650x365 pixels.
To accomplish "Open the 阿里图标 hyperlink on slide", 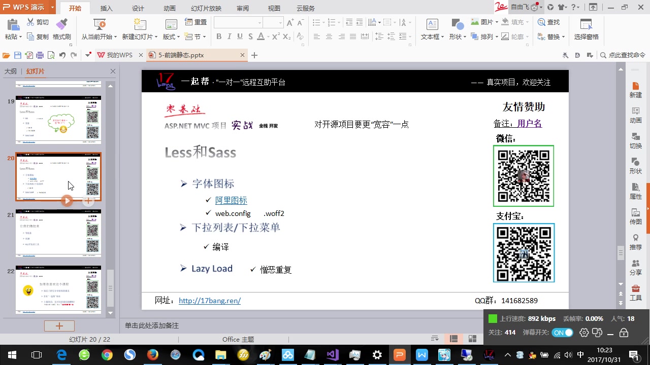I will pyautogui.click(x=231, y=200).
